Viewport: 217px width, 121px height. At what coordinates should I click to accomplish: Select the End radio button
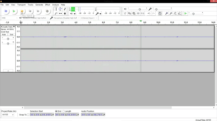pyautogui.click(x=56, y=111)
